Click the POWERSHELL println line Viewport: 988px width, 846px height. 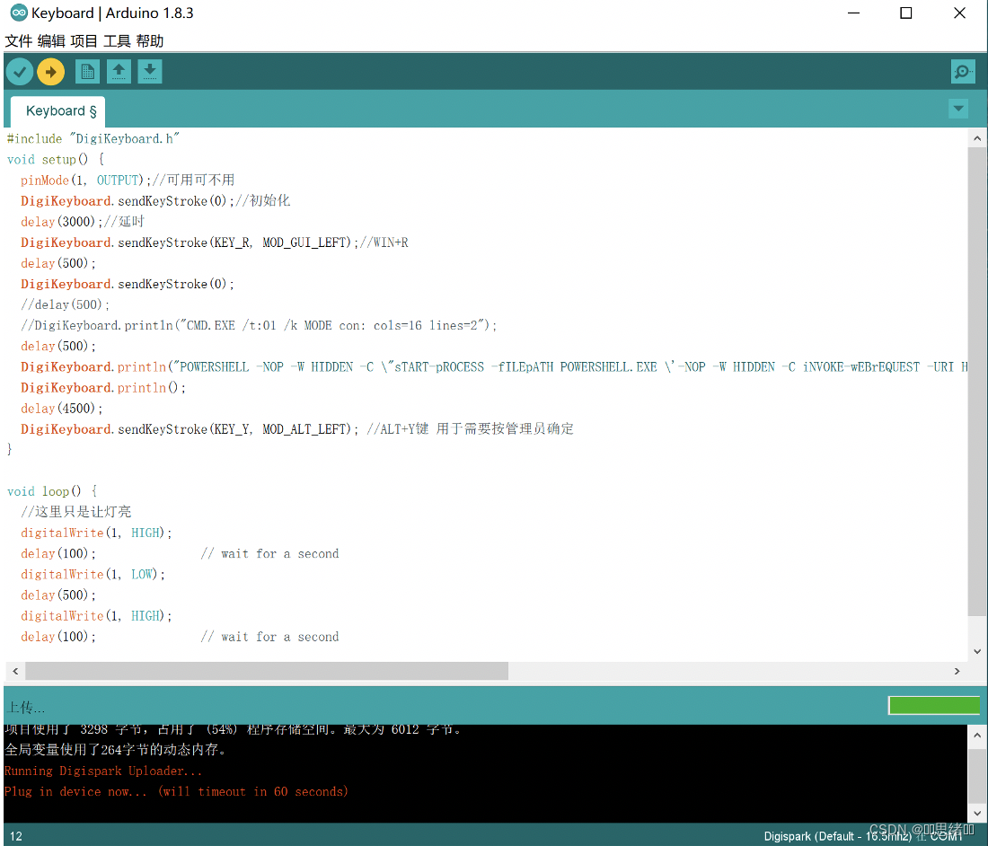coord(494,367)
